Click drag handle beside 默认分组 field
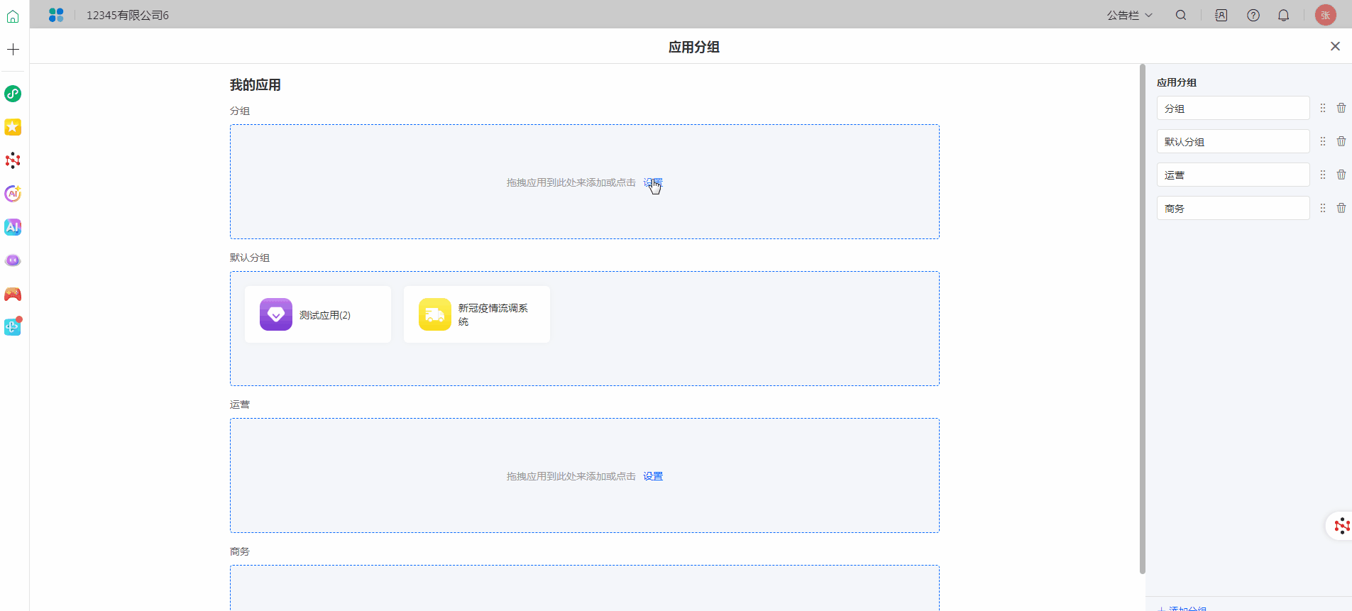Screen dimensions: 1352x611 [x=1323, y=141]
